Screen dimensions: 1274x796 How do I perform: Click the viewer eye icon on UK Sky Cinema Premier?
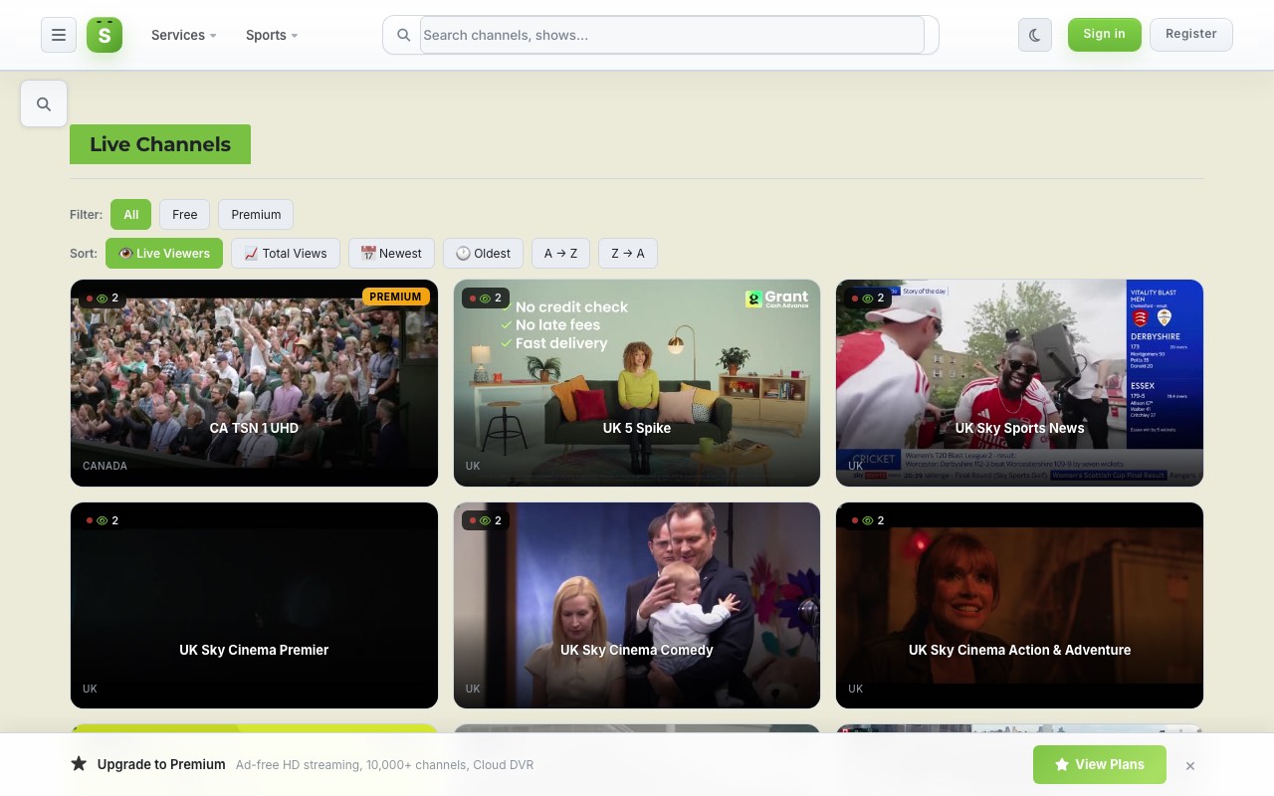click(102, 520)
